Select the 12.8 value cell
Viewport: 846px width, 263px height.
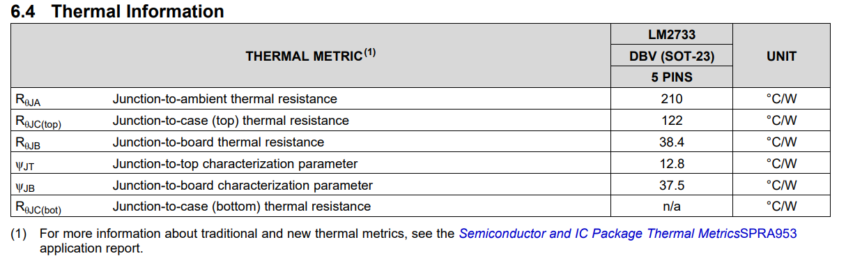(672, 164)
